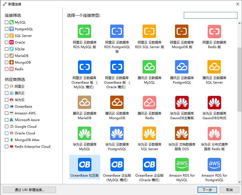Screen dimensions: 242x195
Task: Check the SQL Server filter checkbox
Action: tap(6, 36)
